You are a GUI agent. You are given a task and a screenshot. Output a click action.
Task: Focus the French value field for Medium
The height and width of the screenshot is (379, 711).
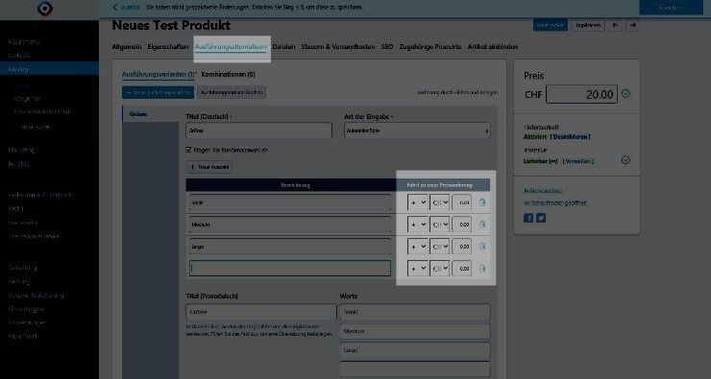tap(415, 331)
